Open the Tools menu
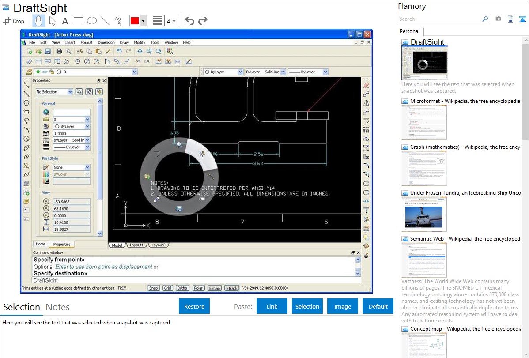The image size is (529, 358). tap(155, 42)
